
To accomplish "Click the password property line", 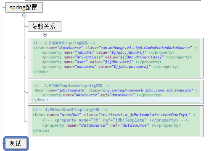I will pos(111,67).
